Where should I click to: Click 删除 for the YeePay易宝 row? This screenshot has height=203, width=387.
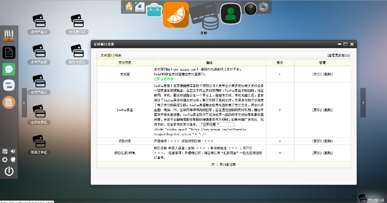328,110
